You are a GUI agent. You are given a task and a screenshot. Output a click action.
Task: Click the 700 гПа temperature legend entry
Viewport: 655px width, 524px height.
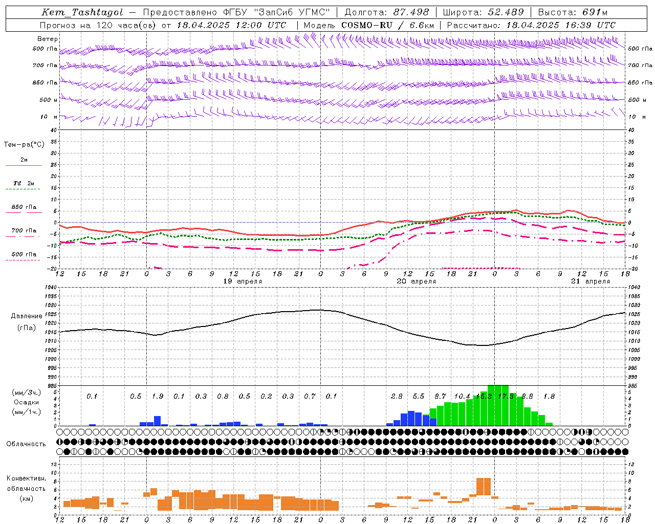pos(24,232)
